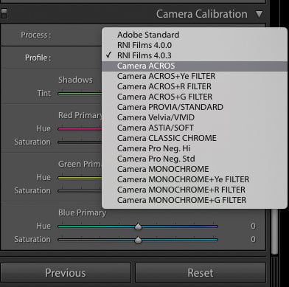Edit the Blue Primary Hue value 0
Viewport: 289px width, 287px height.
tap(253, 226)
